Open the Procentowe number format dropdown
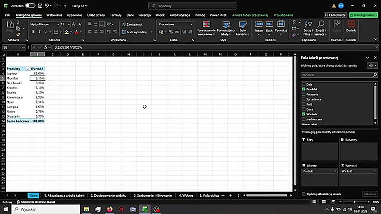 pos(191,24)
